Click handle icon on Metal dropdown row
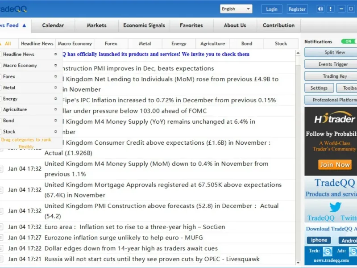The width and height of the screenshot is (357, 268). point(55,88)
